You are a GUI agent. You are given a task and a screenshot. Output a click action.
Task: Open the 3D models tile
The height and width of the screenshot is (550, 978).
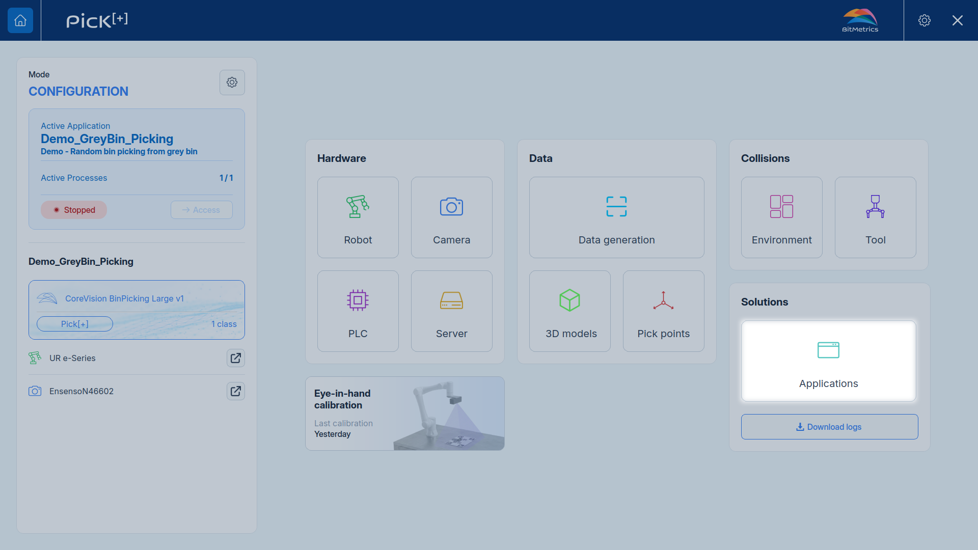[x=570, y=311]
